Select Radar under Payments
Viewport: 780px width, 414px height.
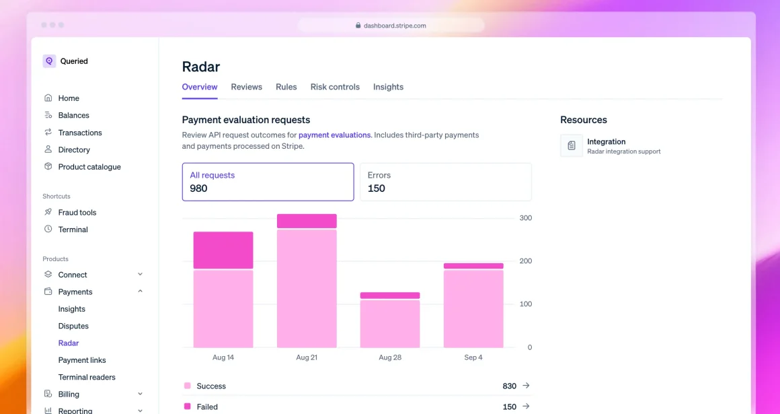pos(69,343)
